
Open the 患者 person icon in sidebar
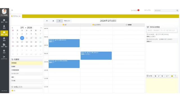tap(4, 27)
